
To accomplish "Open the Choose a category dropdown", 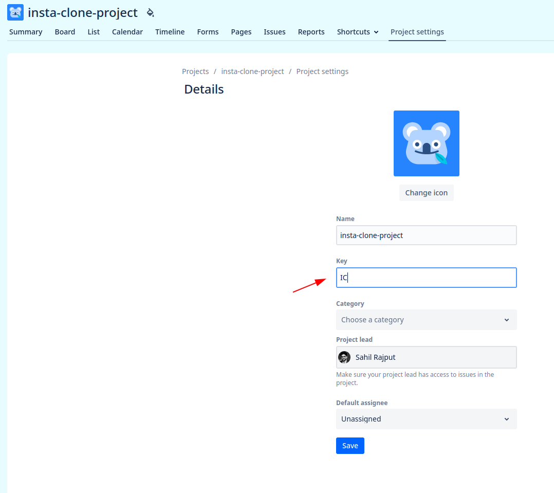I will tap(427, 320).
